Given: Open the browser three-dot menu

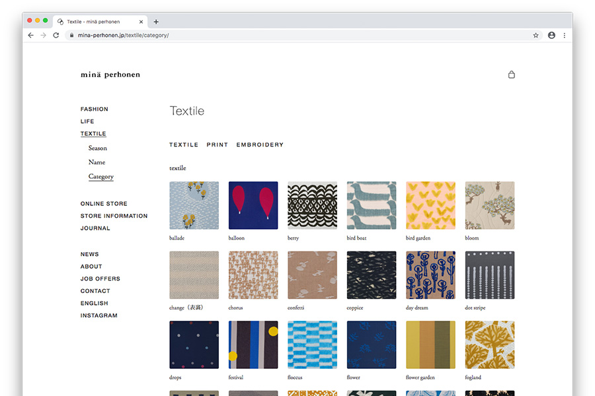Looking at the screenshot, I should [565, 35].
